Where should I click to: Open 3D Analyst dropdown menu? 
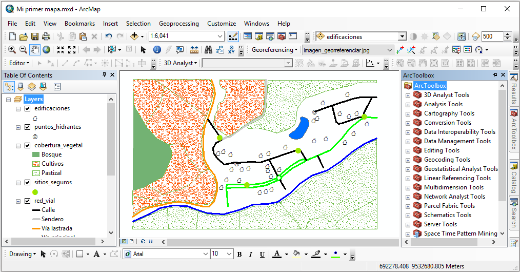(x=181, y=63)
